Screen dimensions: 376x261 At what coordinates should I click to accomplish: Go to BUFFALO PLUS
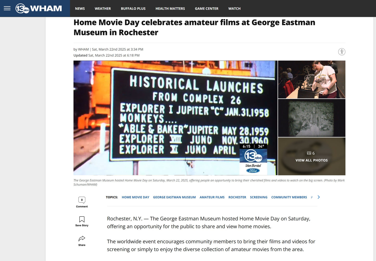click(x=133, y=8)
